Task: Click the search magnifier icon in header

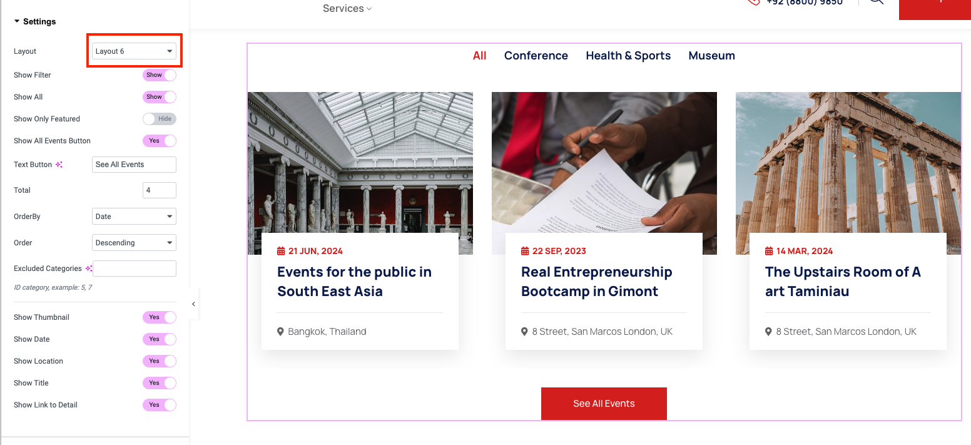Action: point(877,2)
